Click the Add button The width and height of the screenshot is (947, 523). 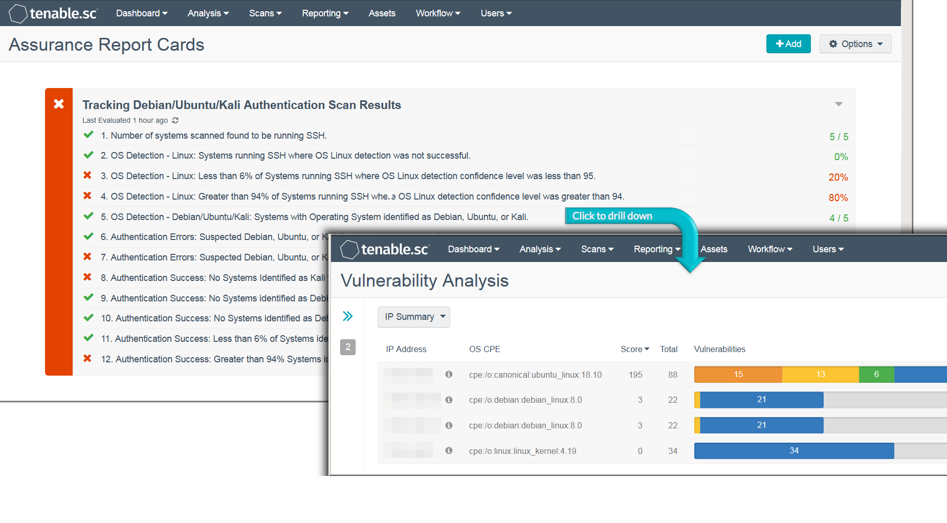point(788,44)
